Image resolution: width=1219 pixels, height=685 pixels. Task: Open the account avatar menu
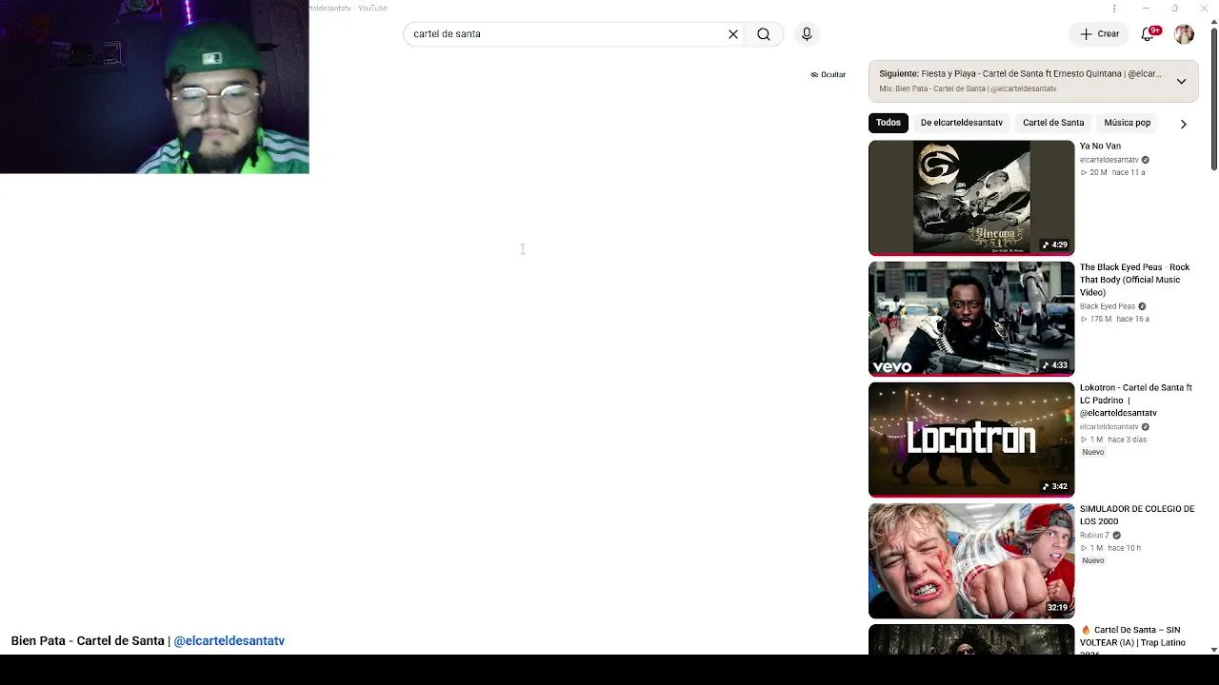[x=1184, y=34]
